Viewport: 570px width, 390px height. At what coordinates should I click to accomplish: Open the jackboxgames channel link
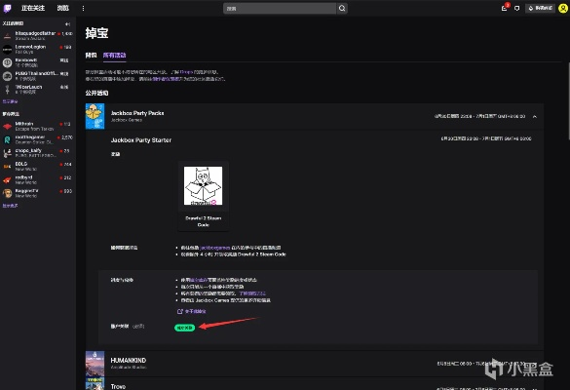click(x=214, y=248)
